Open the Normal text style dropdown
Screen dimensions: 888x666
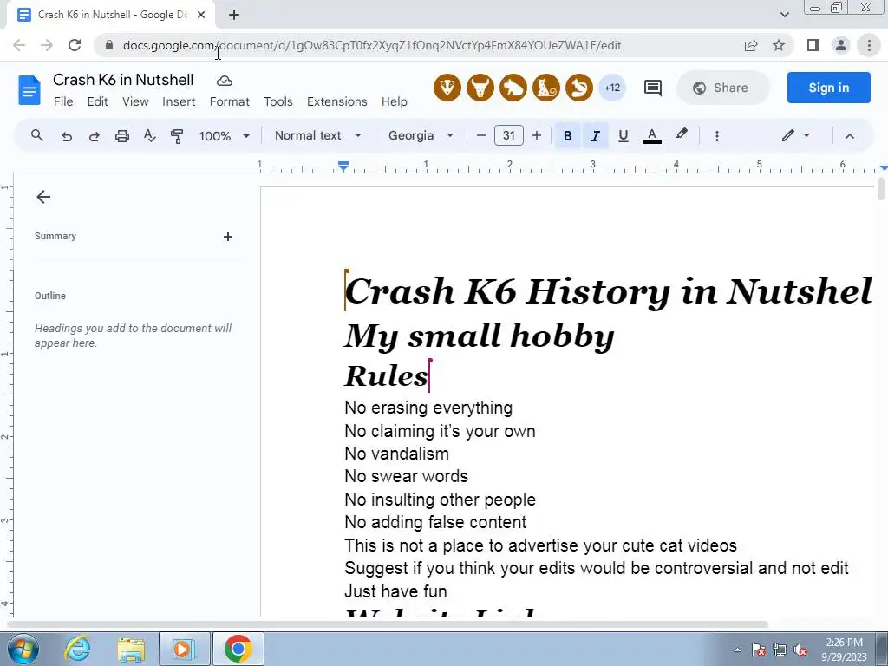317,136
